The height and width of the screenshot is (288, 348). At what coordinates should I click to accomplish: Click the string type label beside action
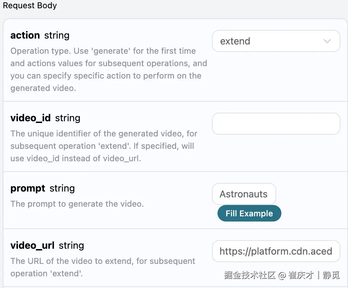point(57,35)
